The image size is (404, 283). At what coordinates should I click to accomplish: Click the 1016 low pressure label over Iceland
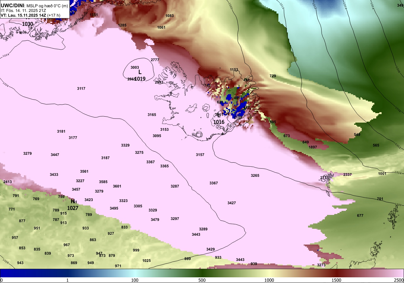tap(219, 122)
